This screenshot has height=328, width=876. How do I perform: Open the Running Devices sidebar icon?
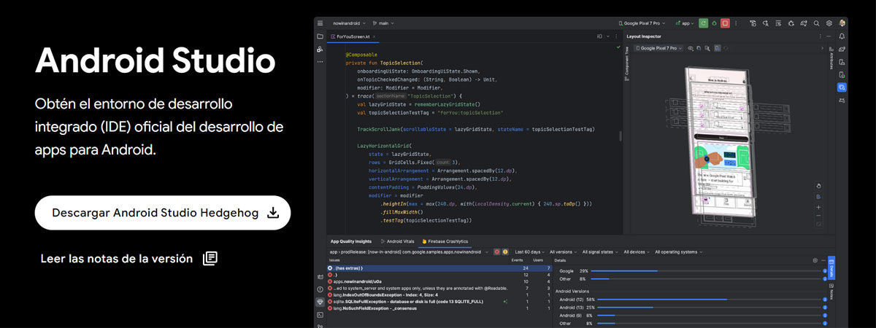pyautogui.click(x=842, y=74)
